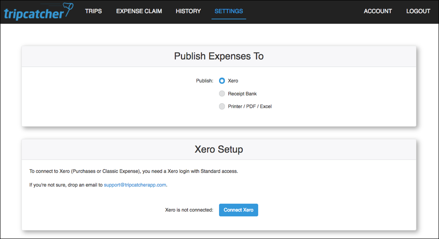Screen dimensions: 439x239
Task: Click the Publish Expenses To heading
Action: 219,56
